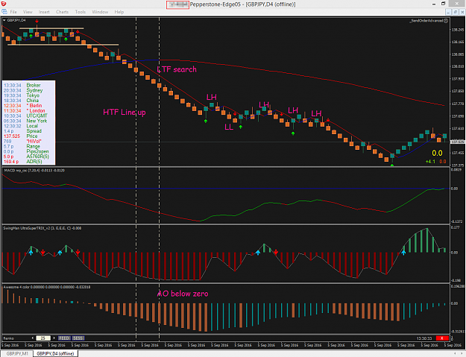Click the chart window icon beside File
Viewport: 466px width, 357px height.
[x=4, y=12]
